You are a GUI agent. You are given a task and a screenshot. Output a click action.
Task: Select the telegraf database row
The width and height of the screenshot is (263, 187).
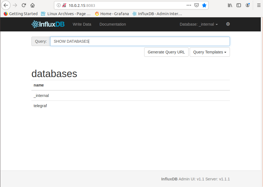point(130,106)
